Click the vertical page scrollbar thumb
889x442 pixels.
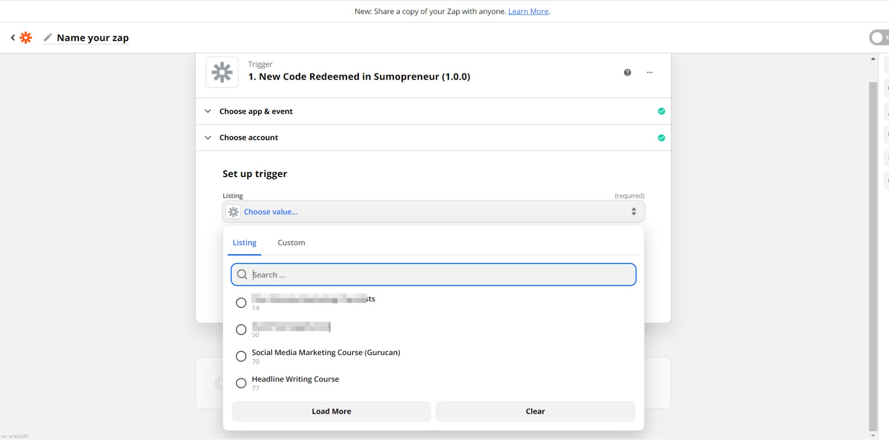873,256
